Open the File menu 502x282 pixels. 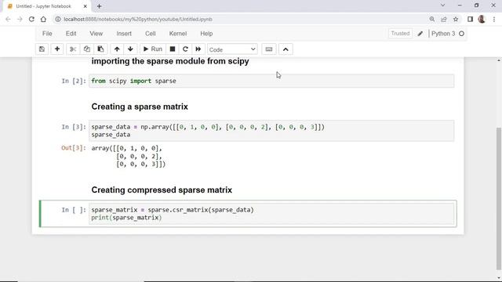tap(47, 34)
